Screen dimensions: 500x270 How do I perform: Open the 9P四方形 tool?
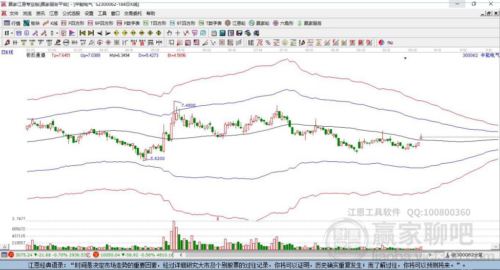click(x=101, y=23)
